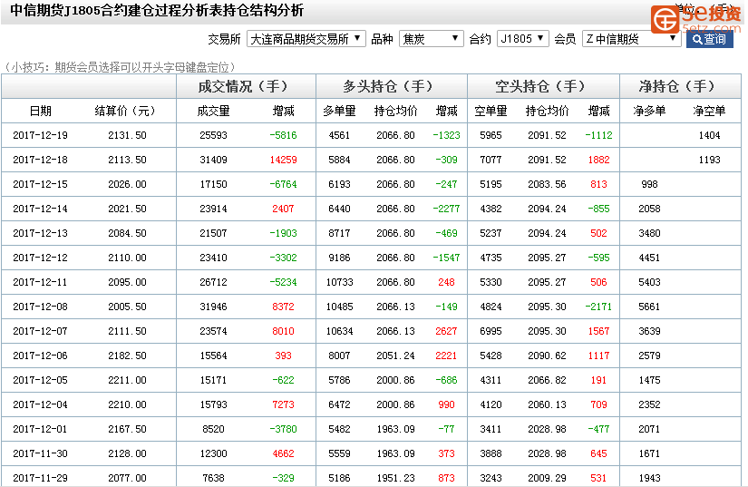Image resolution: width=748 pixels, height=487 pixels.
Task: Select date cell 2017-11-29
Action: pyautogui.click(x=40, y=478)
